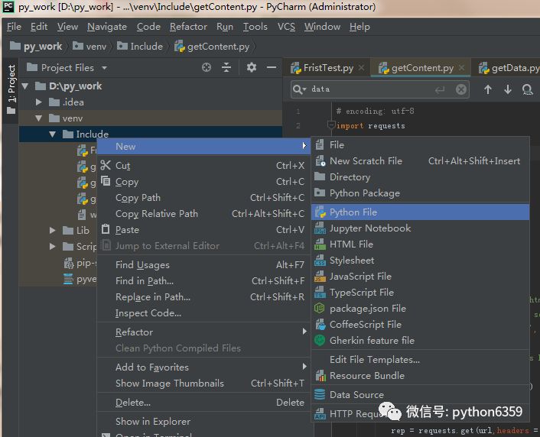Viewport: 540px width, 437px height.
Task: Choose Inspect Code...
Action: [204, 312]
